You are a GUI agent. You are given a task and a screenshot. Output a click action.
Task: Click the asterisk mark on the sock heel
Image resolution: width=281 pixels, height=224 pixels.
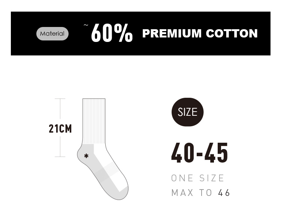click(87, 155)
